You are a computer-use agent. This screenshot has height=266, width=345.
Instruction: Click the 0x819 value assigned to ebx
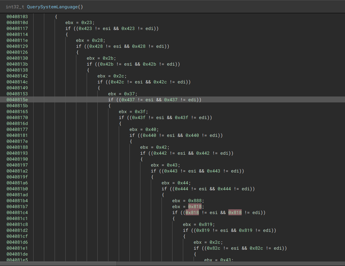click(205, 224)
